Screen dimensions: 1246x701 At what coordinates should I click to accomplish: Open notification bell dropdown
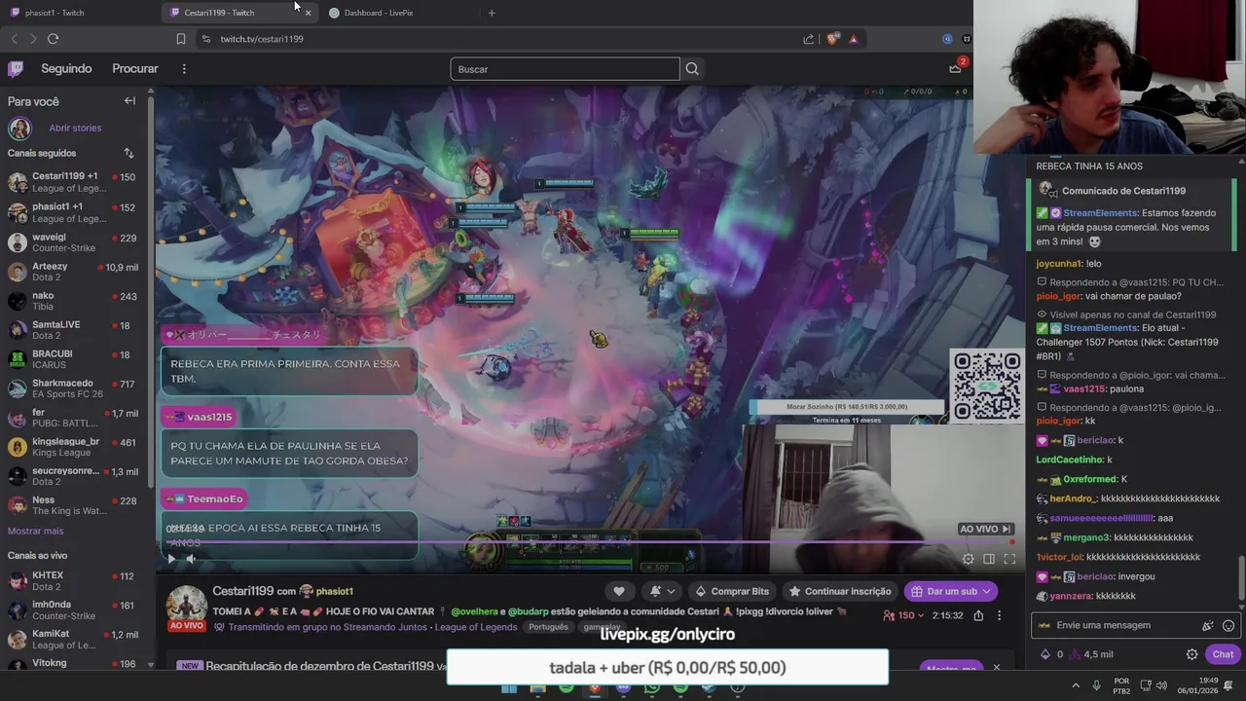click(x=660, y=591)
